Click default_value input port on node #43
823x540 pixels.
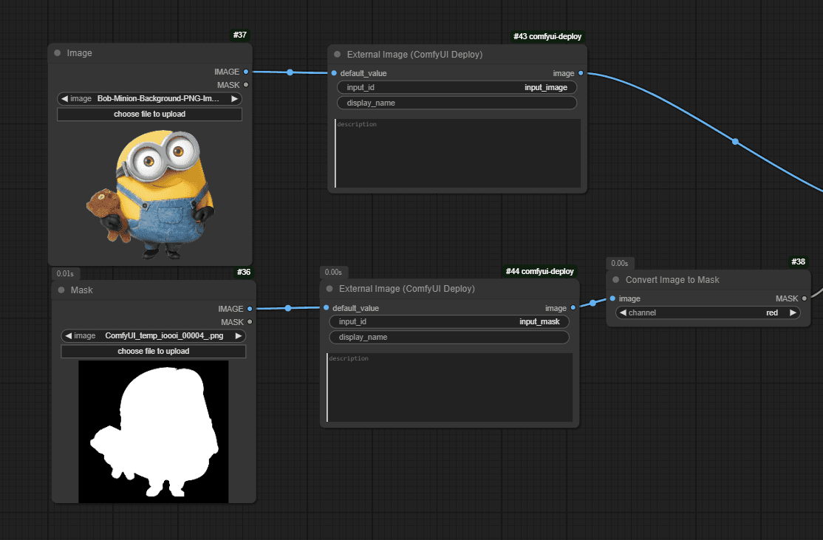click(x=334, y=73)
